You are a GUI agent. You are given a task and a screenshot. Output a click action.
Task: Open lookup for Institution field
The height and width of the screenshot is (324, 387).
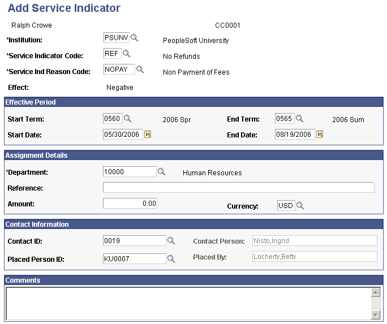(134, 38)
